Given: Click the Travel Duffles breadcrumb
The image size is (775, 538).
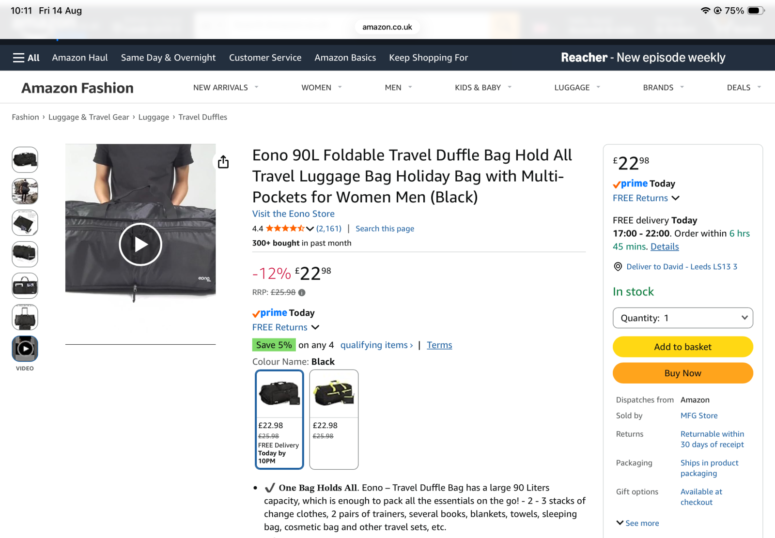Looking at the screenshot, I should point(202,117).
